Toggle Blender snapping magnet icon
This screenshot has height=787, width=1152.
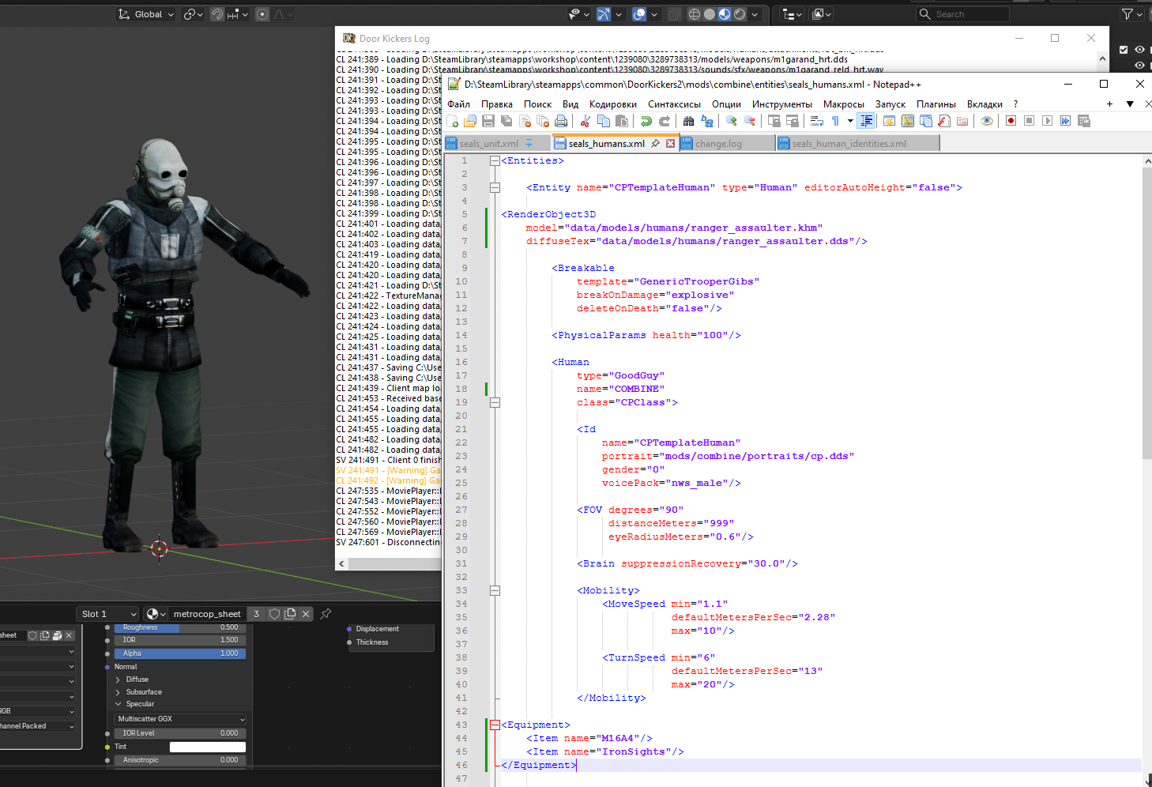pyautogui.click(x=216, y=14)
